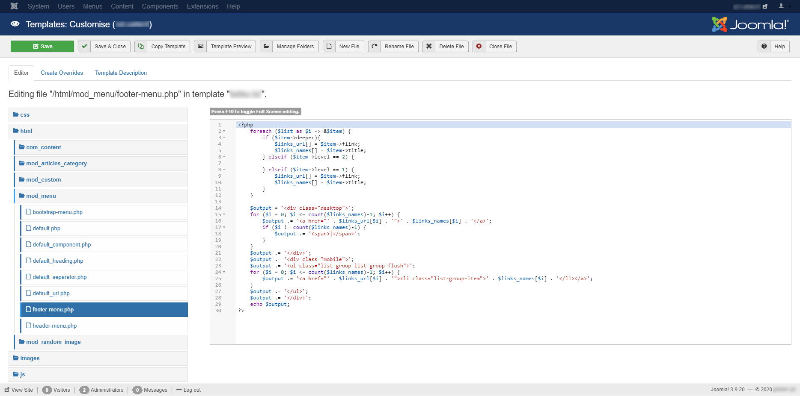Click the Copy Template icon
The image size is (800, 396).
[x=141, y=46]
